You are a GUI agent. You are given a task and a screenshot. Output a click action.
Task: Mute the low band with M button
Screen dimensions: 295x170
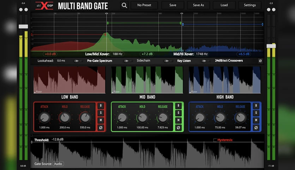pos(101,120)
